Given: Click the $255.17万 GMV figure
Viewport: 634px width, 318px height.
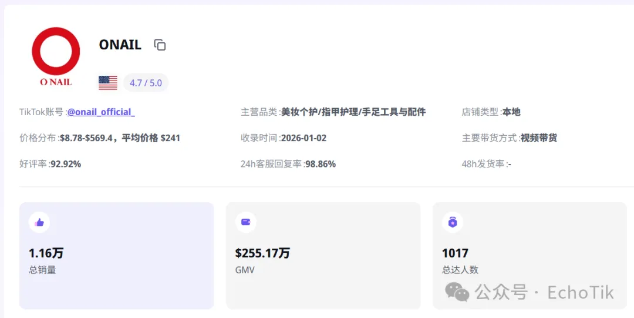Looking at the screenshot, I should tap(262, 253).
